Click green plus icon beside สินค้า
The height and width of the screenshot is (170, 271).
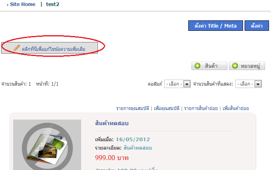(197, 66)
